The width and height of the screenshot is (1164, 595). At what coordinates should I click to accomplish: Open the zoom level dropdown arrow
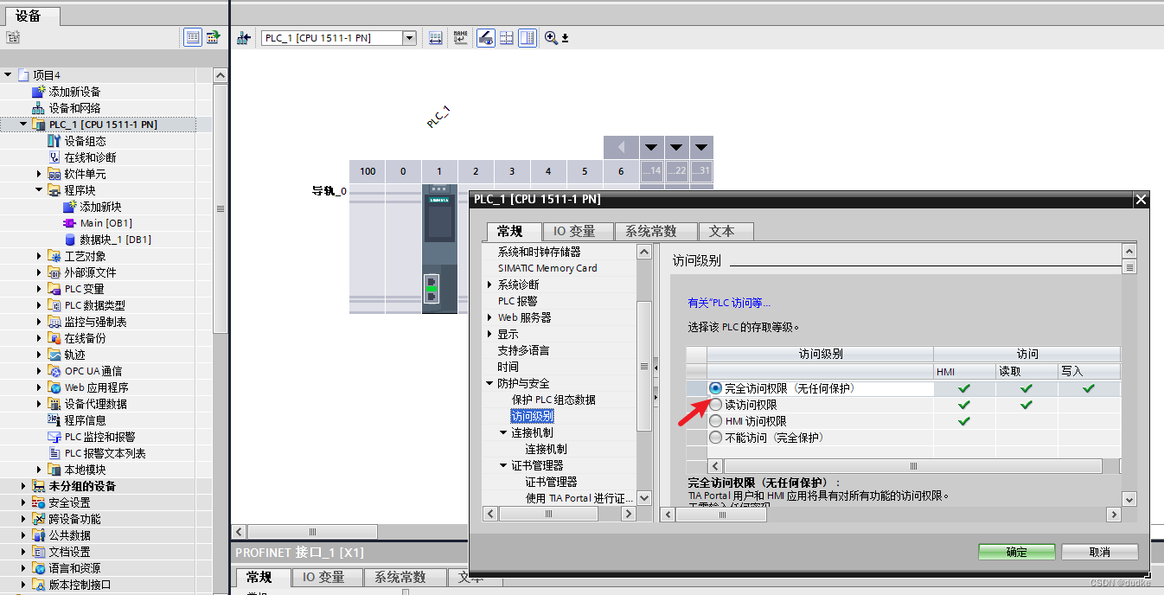tap(565, 38)
